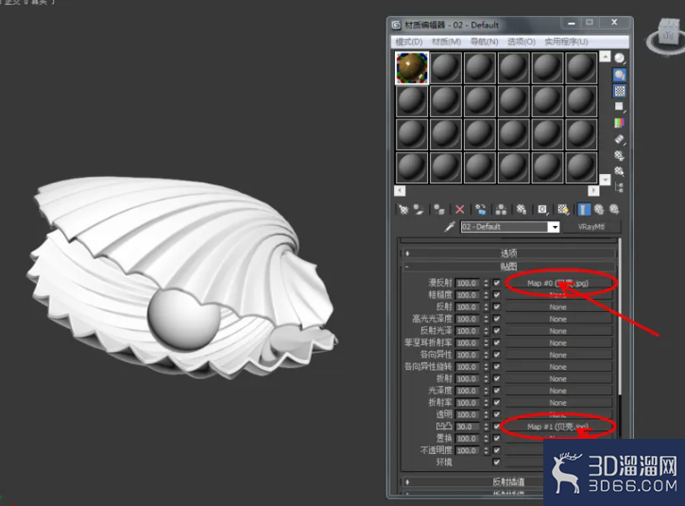Screen dimensions: 685x506
Task: Open the 实用程序(U) menu
Action: (x=566, y=42)
